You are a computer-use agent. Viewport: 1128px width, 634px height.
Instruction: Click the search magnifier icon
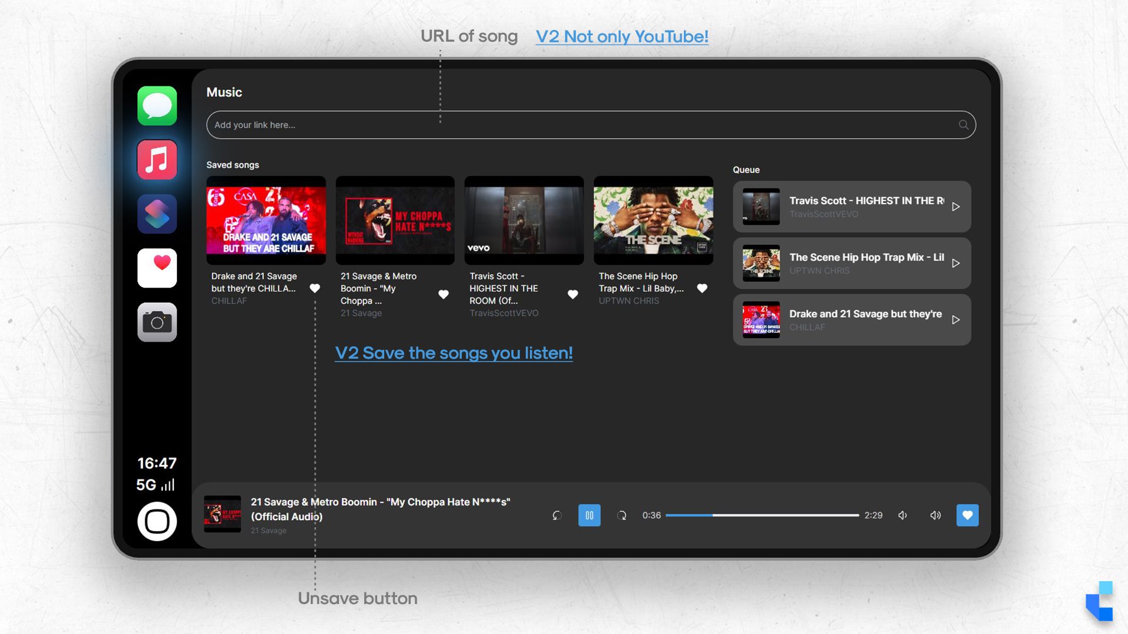pos(963,124)
